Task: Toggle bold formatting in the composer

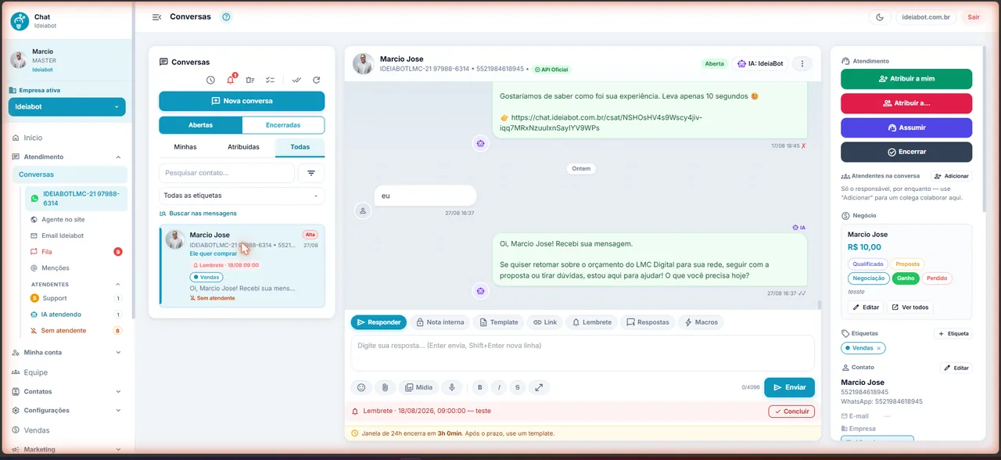Action: coord(480,387)
